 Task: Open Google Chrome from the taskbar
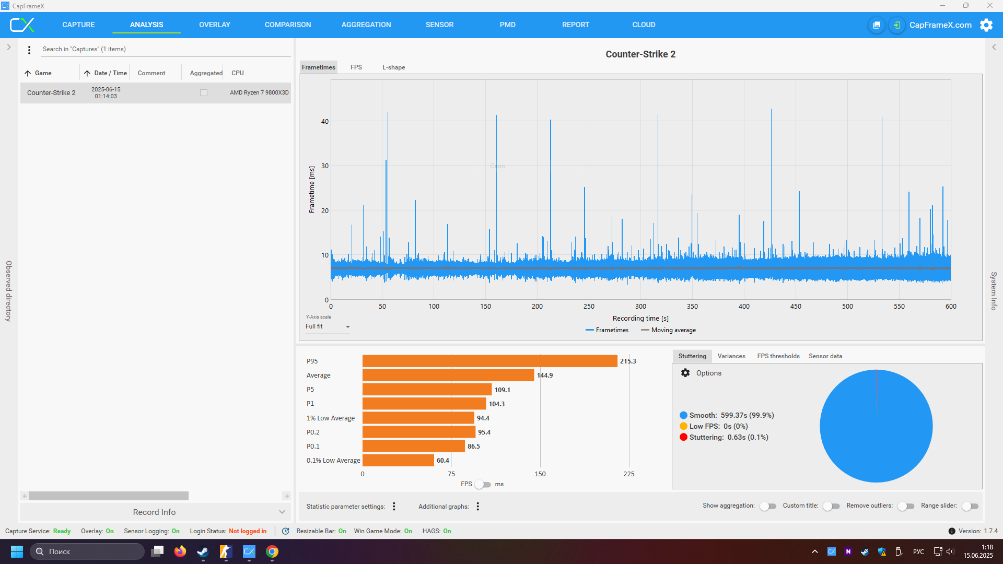coord(272,551)
